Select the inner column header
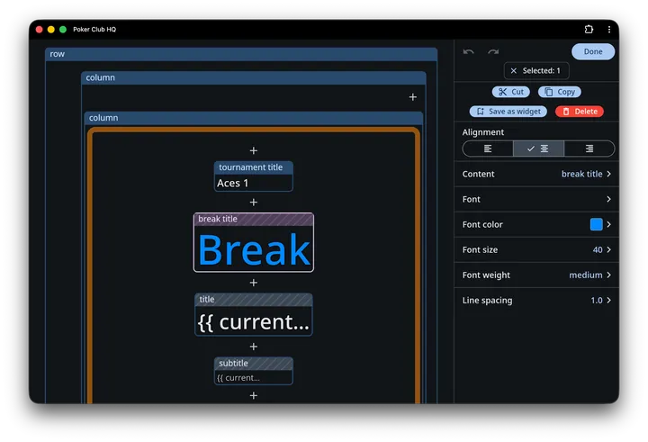This screenshot has height=442, width=648. pos(254,118)
